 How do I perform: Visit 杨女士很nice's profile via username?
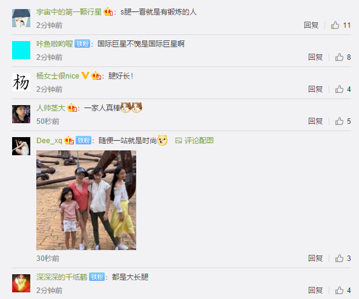(58, 76)
